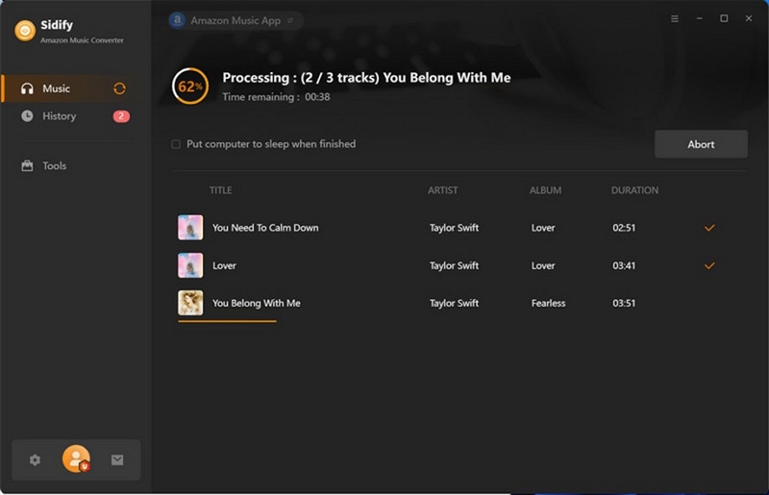Viewport: 769px width, 495px height.
Task: Open settings via the gear icon
Action: pos(35,459)
